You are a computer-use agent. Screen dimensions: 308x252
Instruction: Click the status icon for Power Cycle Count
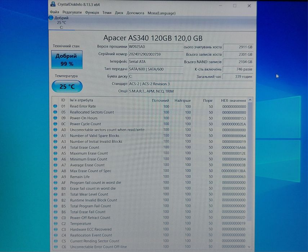[55, 124]
